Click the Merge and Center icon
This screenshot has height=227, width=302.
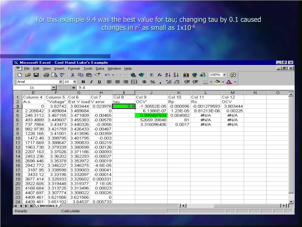134,82
